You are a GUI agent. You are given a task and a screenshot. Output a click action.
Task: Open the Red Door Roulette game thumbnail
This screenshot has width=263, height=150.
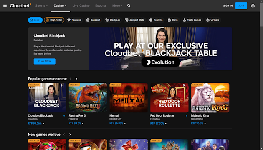click(169, 98)
